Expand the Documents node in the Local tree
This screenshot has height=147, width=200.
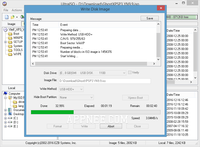pos(5,110)
